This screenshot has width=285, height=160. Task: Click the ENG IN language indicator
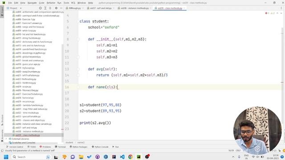point(246,157)
